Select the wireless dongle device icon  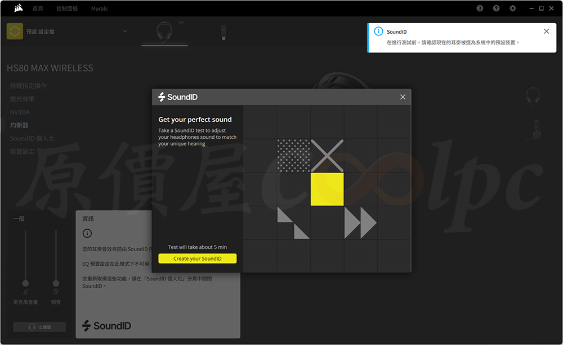tap(224, 32)
